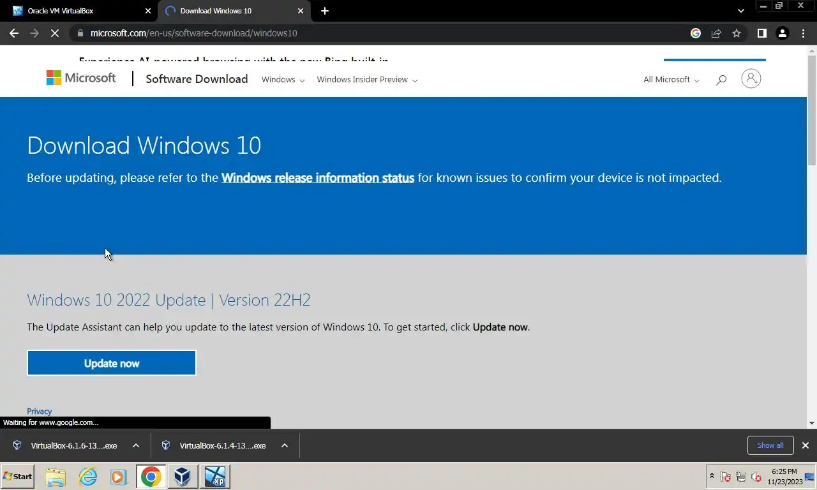Screen dimensions: 817x490
Task: Open the Chrome profile avatar
Action: [782, 33]
